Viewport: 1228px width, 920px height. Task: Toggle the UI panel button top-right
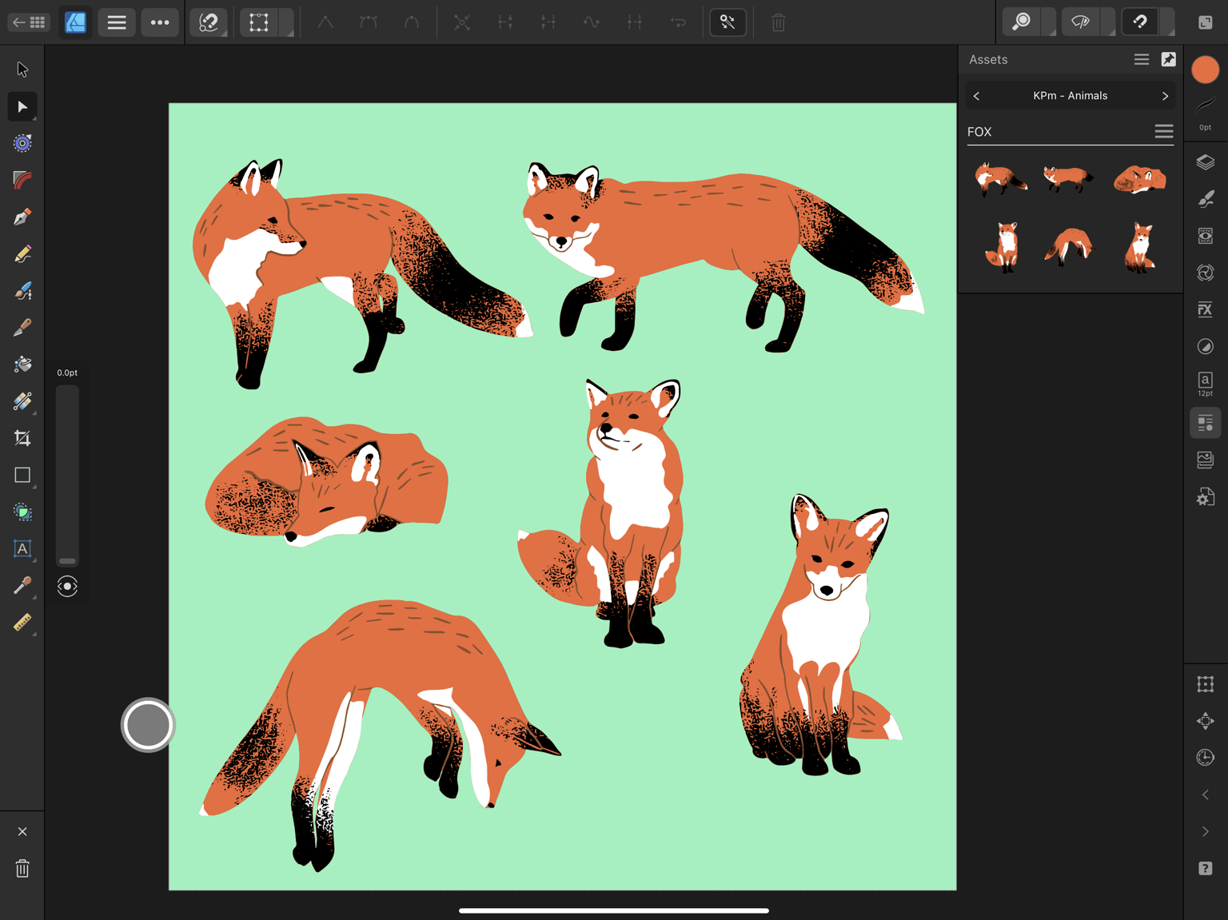pos(1205,22)
